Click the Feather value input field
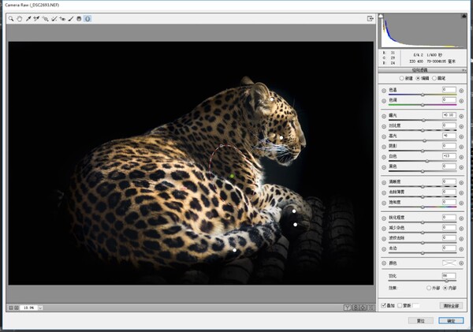The image size is (473, 332). coord(449,275)
